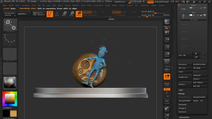The width and height of the screenshot is (212, 119).
Task: Click Append button
Action: [199, 75]
